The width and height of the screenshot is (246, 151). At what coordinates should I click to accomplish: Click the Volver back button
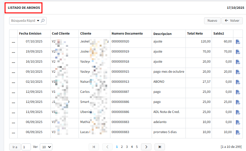(x=232, y=21)
